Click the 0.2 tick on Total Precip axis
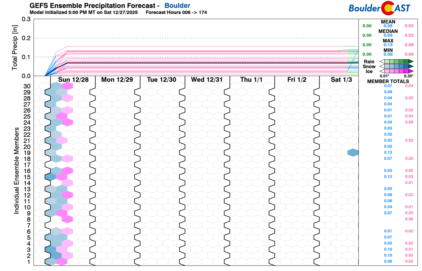 click(26, 38)
